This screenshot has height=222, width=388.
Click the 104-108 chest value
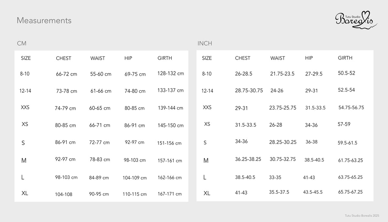pyautogui.click(x=64, y=195)
